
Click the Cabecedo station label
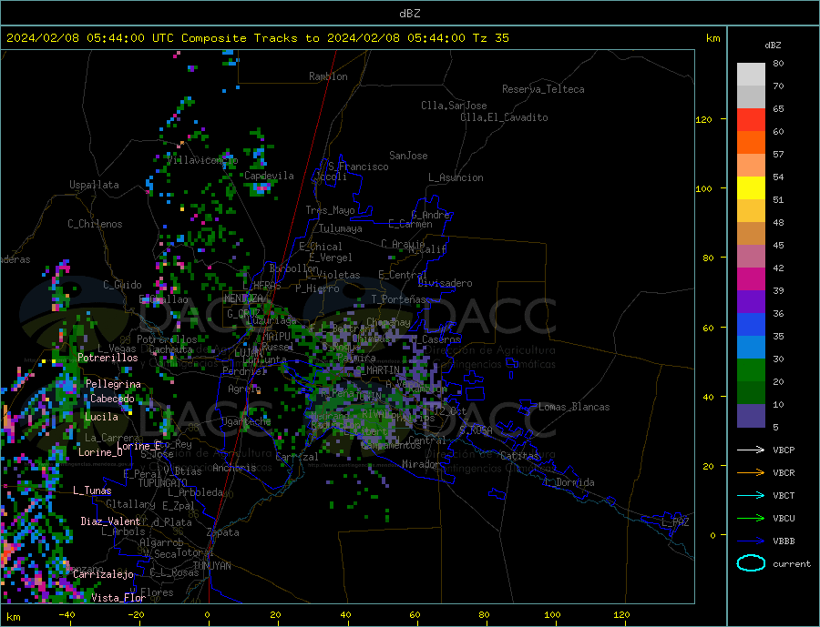tap(112, 399)
